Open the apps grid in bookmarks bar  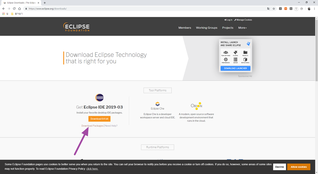[3, 14]
